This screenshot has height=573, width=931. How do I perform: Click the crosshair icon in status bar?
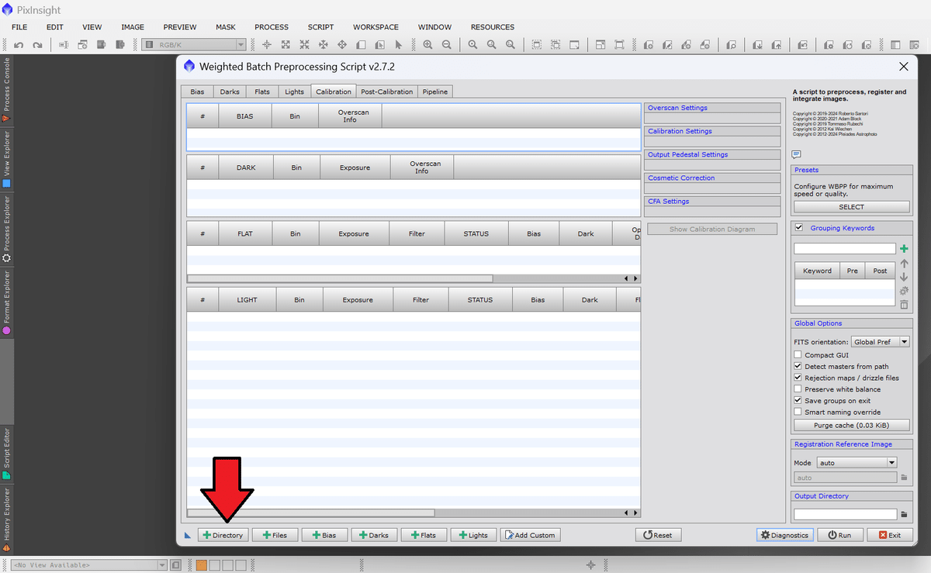point(590,565)
